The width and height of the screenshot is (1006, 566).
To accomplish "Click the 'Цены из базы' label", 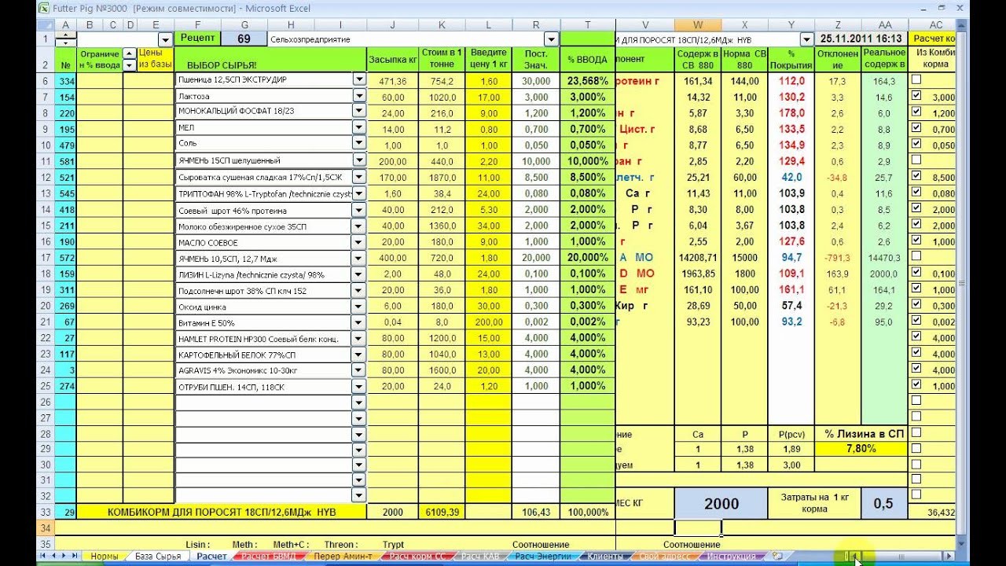I will click(x=155, y=59).
